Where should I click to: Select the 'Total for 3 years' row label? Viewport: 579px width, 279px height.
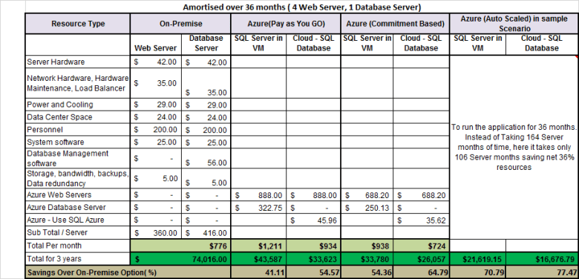(78, 259)
